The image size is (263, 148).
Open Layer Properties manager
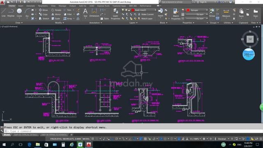coord(115,14)
